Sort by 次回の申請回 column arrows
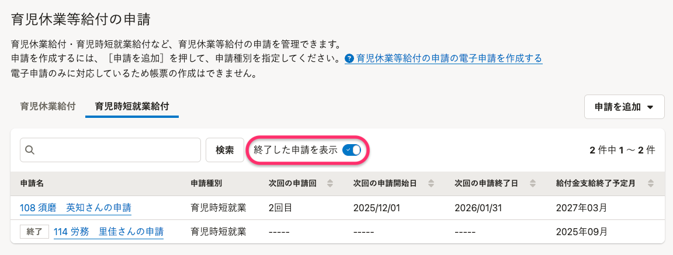The height and width of the screenshot is (255, 673). pos(330,183)
